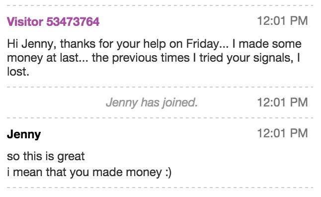Click the 'so this is great' line
Screen dimensions: 321x197
[46, 157]
